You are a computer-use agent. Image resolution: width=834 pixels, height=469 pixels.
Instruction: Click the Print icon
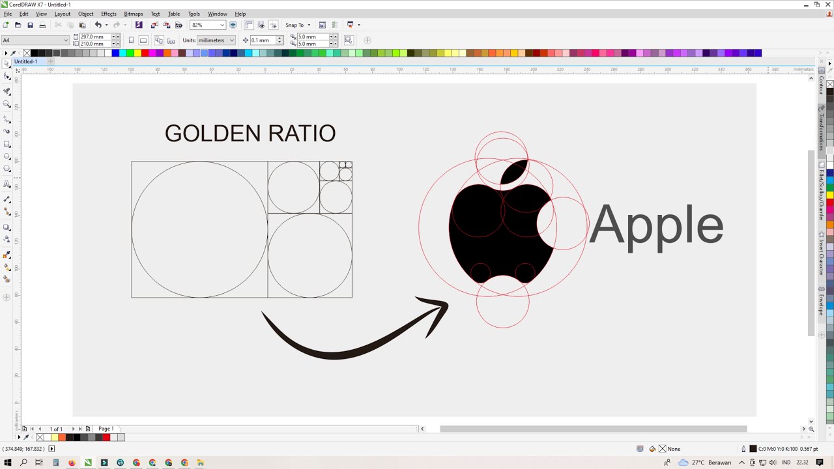click(x=42, y=25)
